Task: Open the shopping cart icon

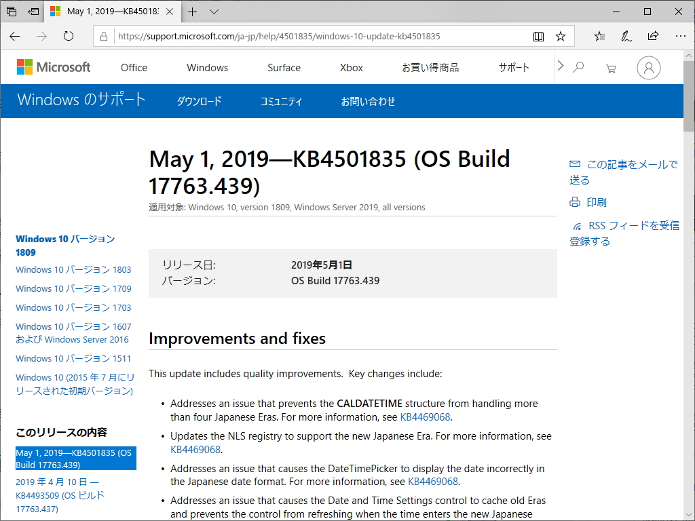Action: click(612, 69)
